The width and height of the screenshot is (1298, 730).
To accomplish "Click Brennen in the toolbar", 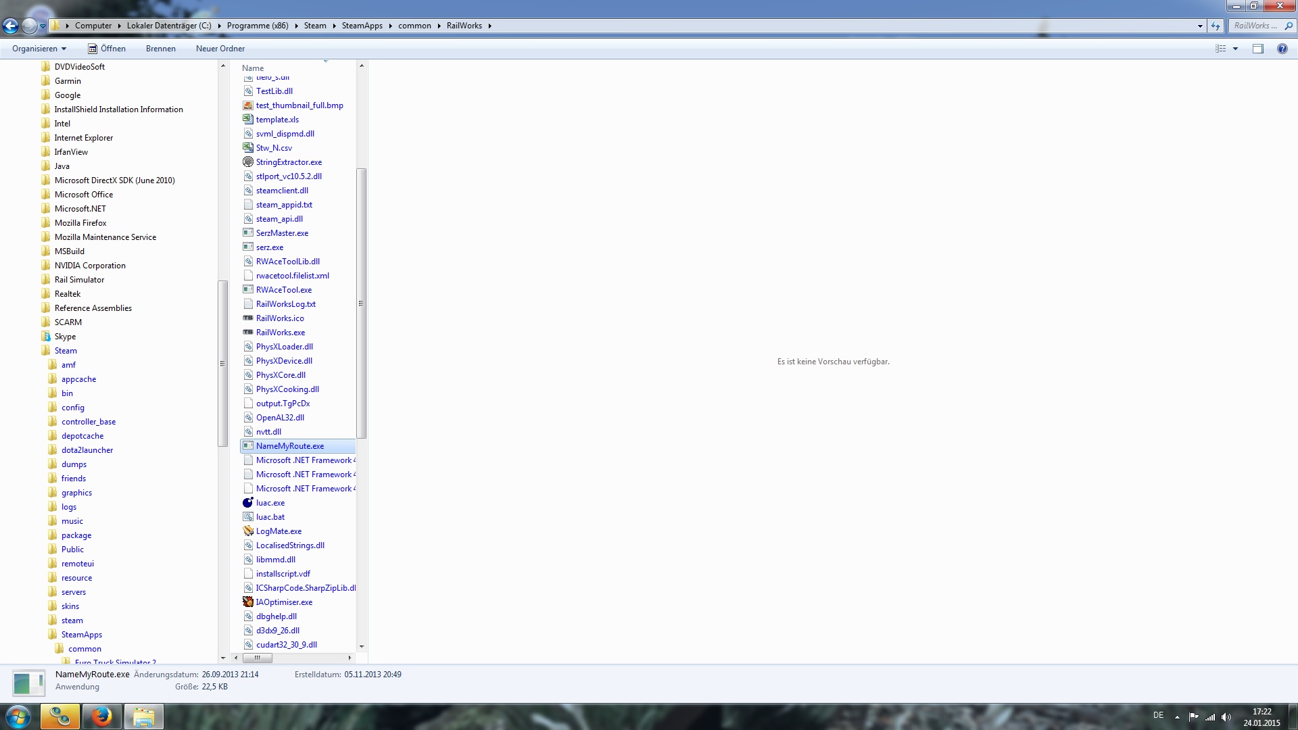I will pyautogui.click(x=161, y=49).
